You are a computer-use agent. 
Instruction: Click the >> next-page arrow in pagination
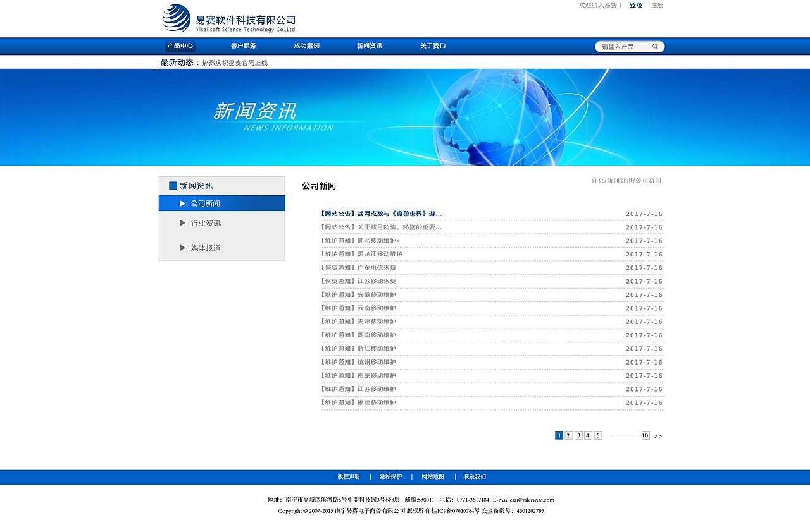(x=658, y=435)
